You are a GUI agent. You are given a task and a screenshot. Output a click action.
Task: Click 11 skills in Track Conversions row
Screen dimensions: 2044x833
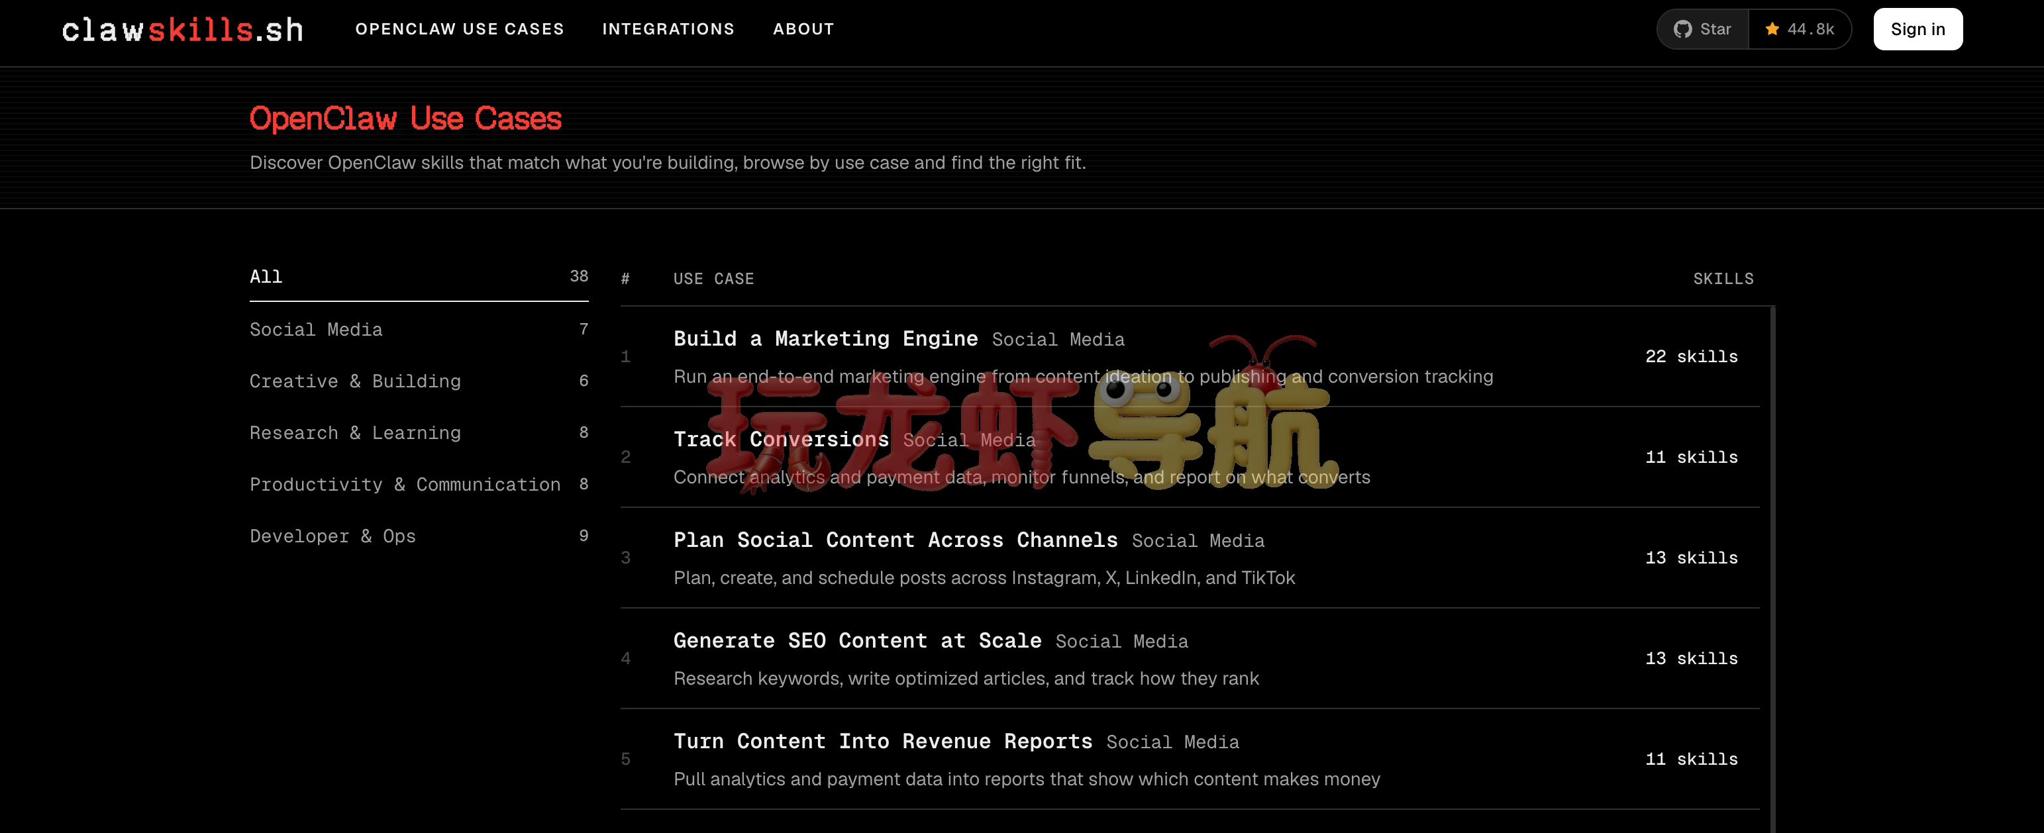pos(1691,457)
